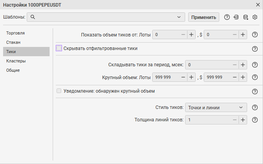Expand the Шаблоны search dropdown
263x164 pixels.
coord(179,17)
